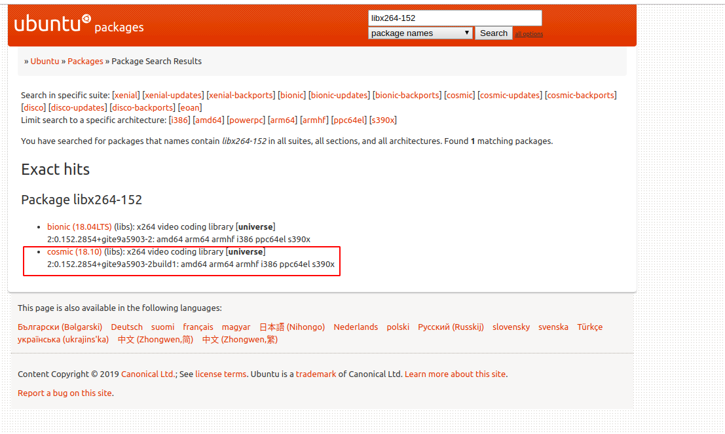
Task: Limit search to the ppc64el architecture
Action: click(x=348, y=120)
